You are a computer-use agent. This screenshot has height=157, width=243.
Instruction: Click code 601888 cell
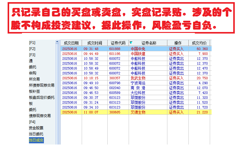(115, 49)
